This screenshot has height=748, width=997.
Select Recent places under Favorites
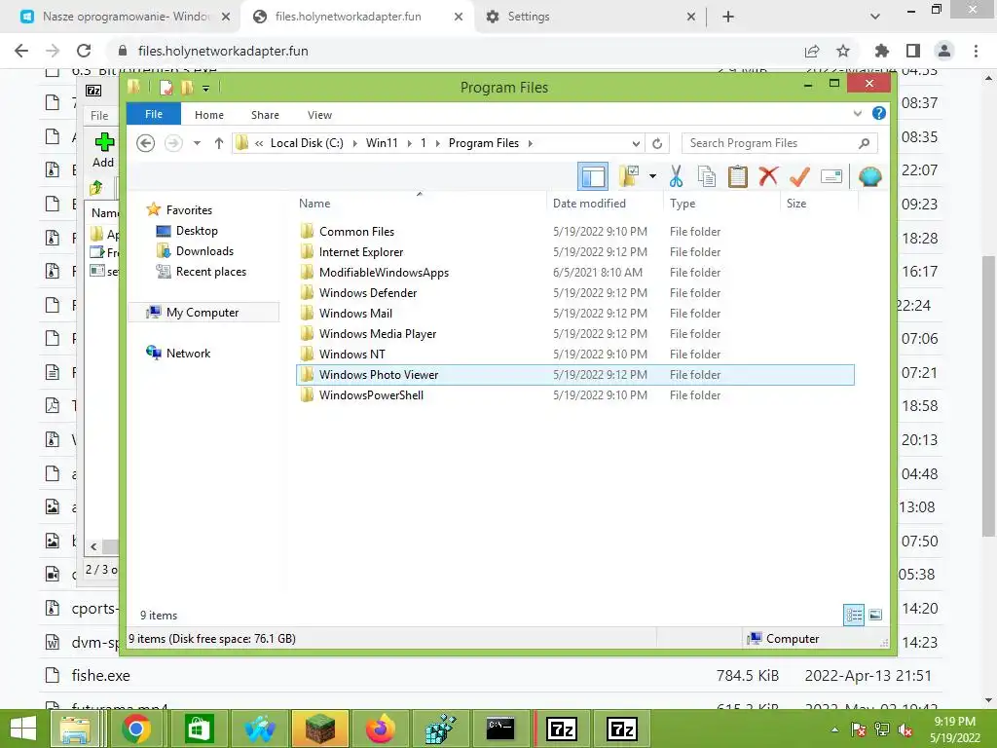click(x=211, y=272)
